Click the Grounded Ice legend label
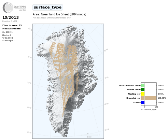The width and height of the screenshot is (168, 140). coord(133,98)
